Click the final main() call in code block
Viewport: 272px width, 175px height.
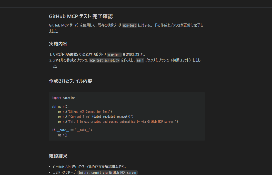63,135
